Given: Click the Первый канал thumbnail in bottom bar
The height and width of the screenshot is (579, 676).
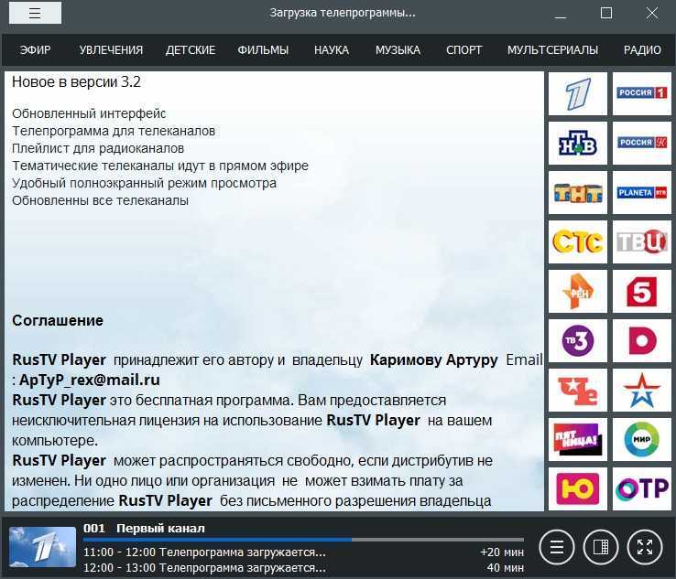Looking at the screenshot, I should pyautogui.click(x=42, y=547).
